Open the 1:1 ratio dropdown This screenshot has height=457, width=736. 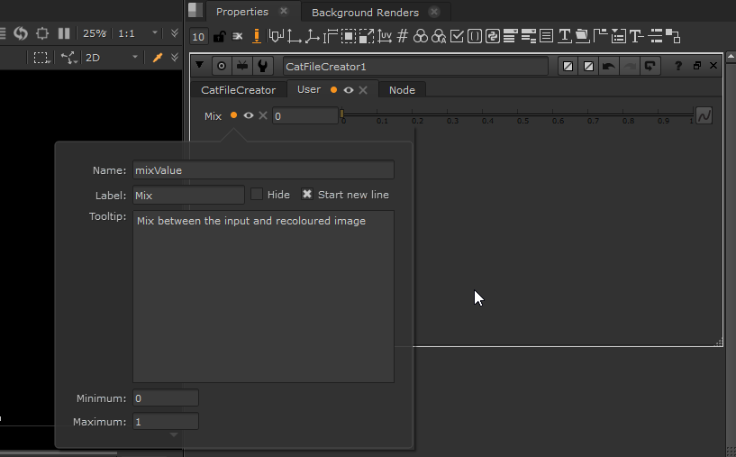click(137, 33)
